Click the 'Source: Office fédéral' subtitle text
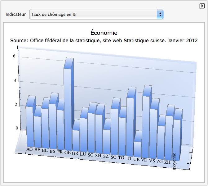 point(104,40)
